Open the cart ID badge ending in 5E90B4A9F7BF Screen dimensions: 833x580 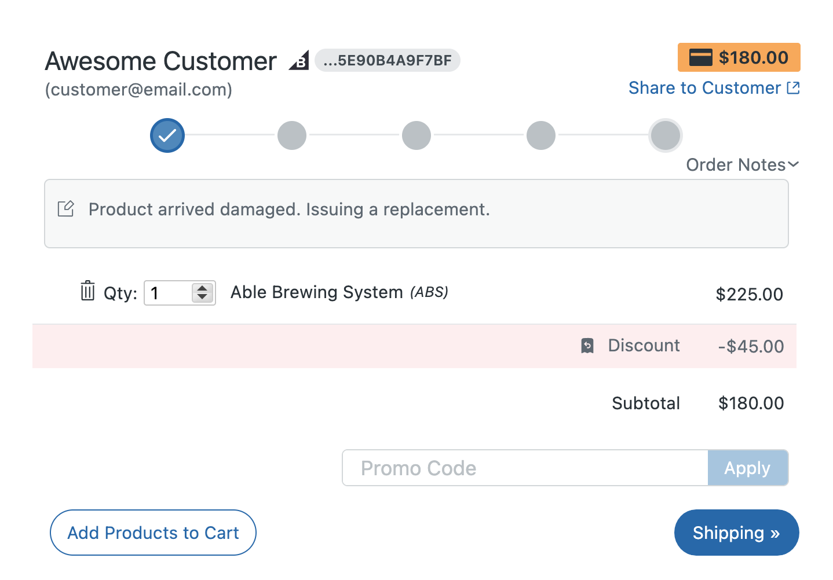387,60
